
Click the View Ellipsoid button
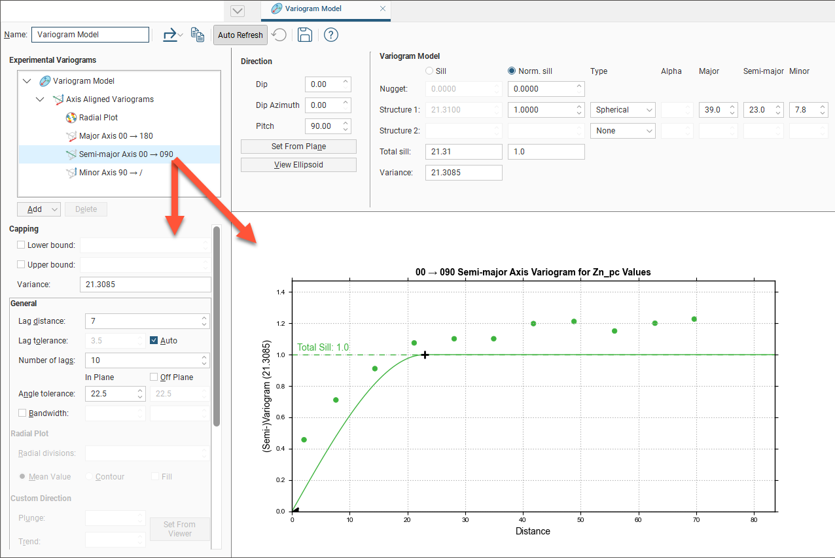298,165
